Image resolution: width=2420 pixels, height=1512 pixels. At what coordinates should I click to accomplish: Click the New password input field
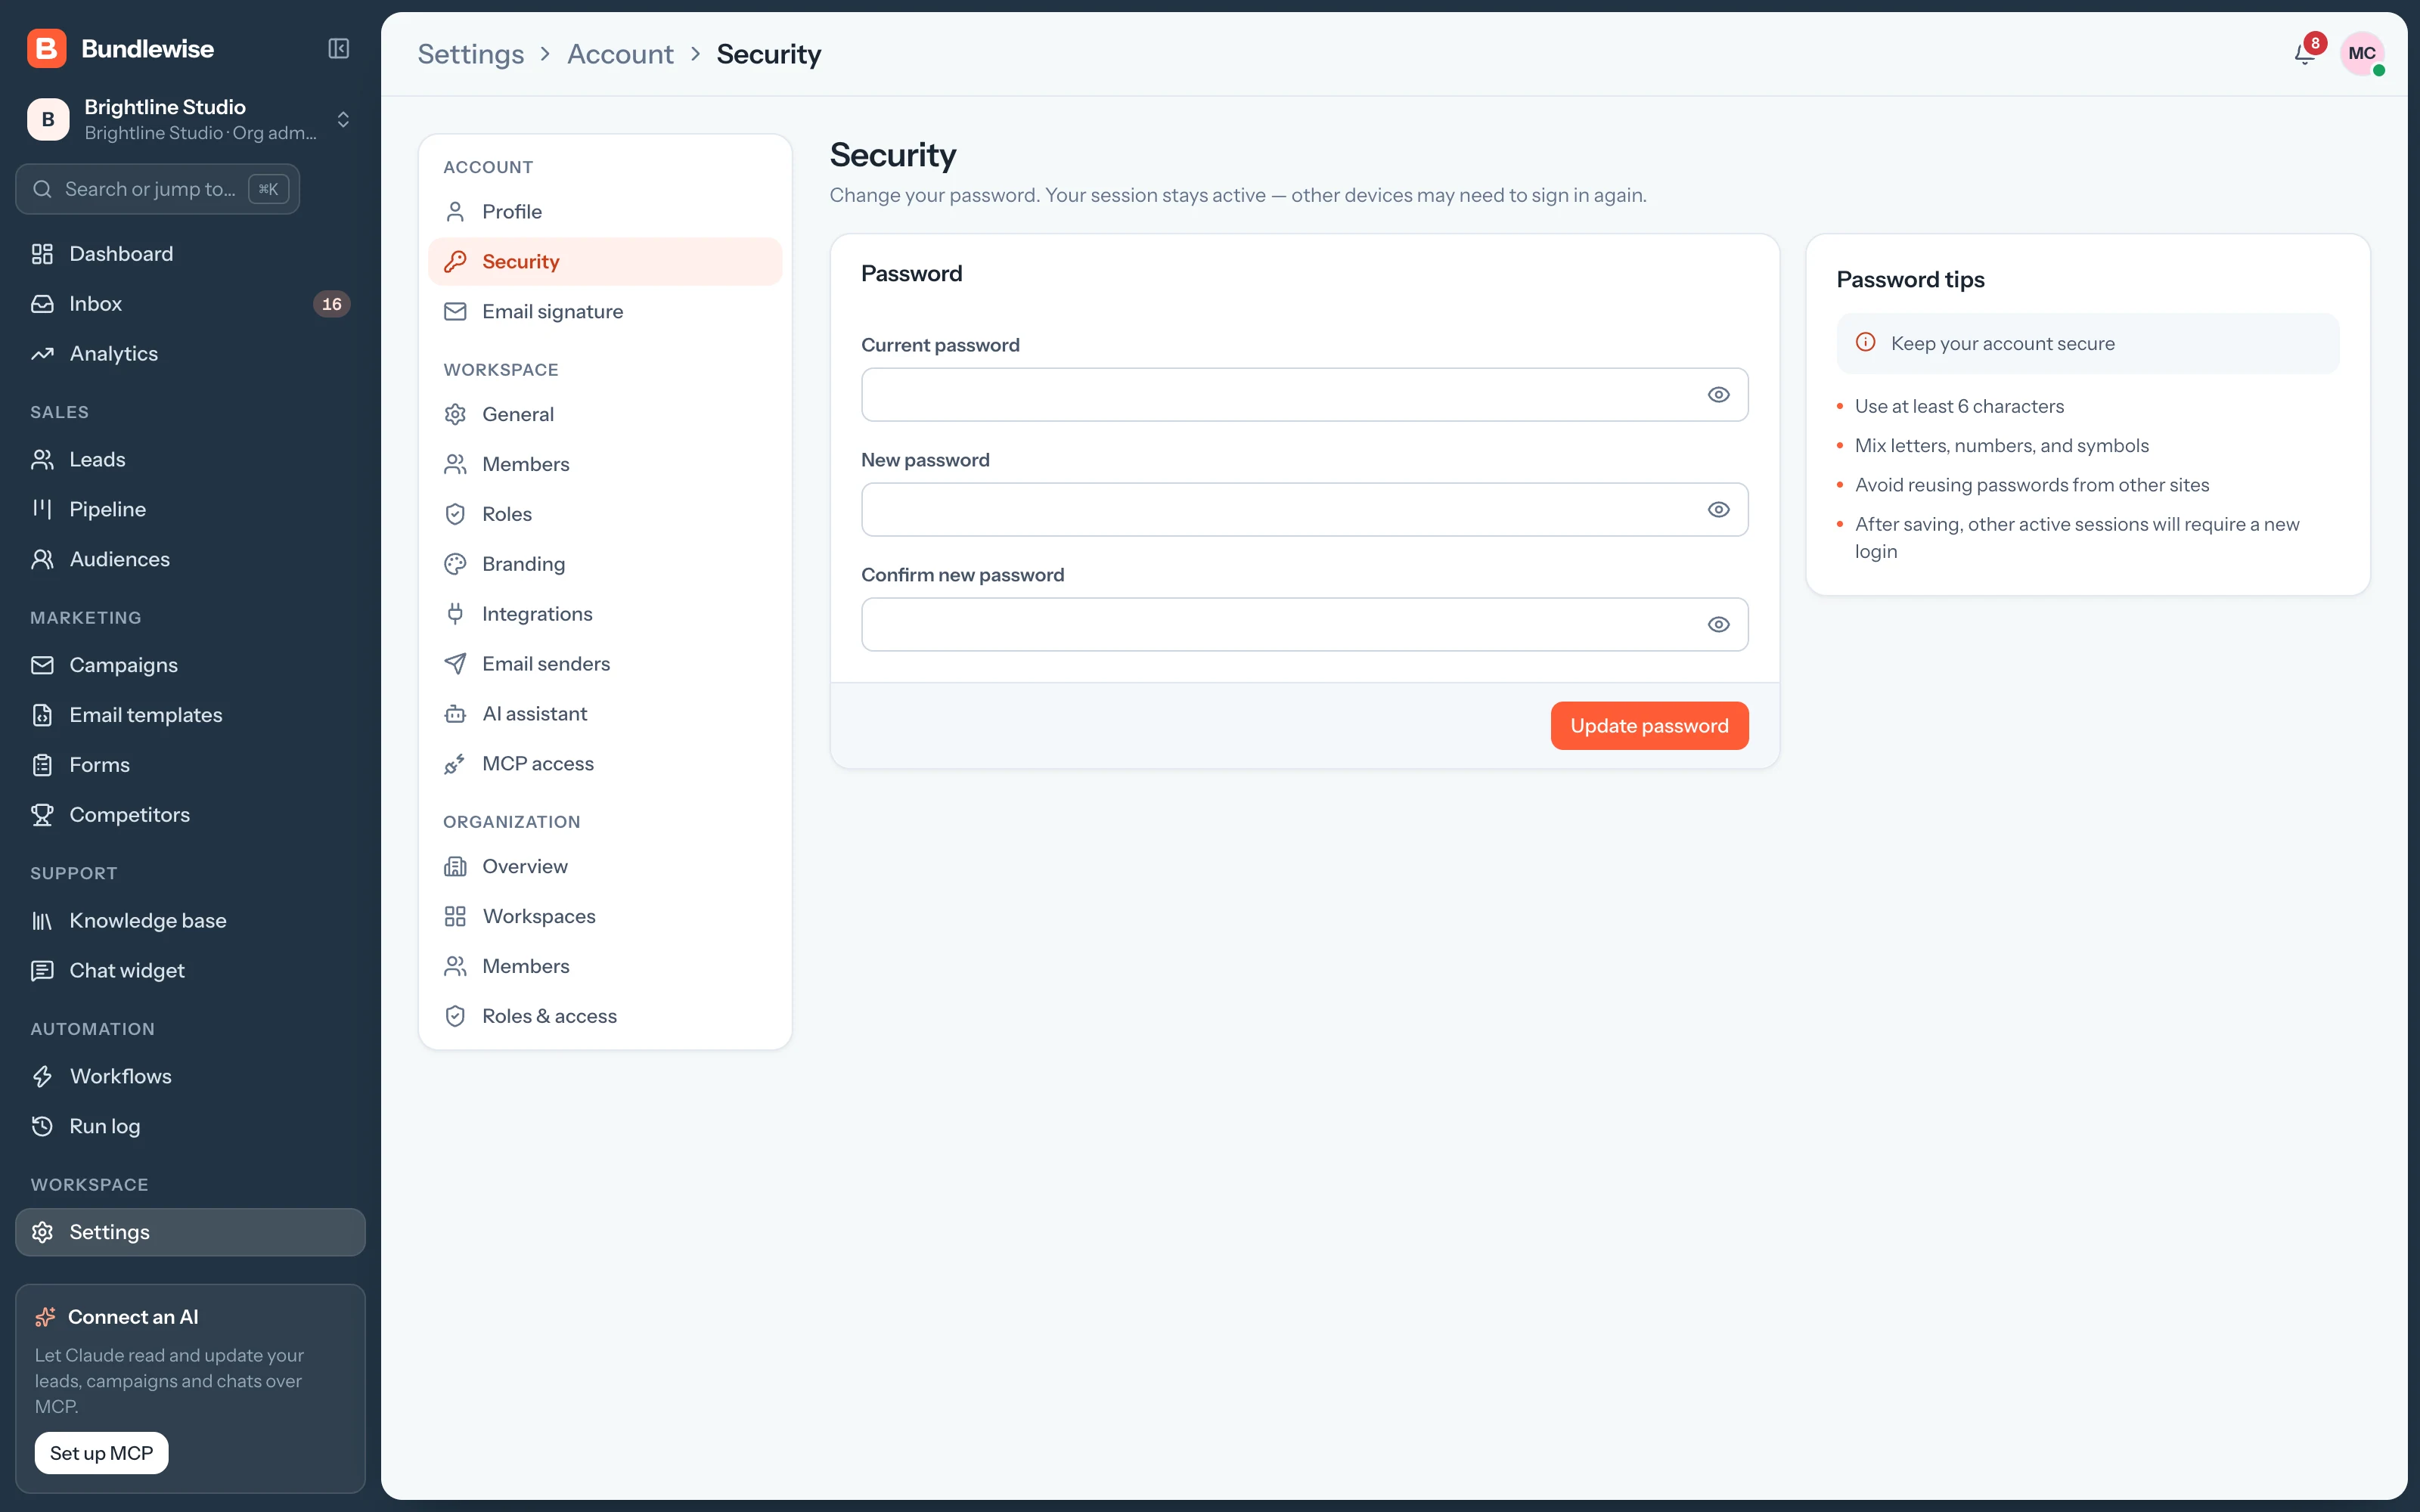[x=1304, y=510]
